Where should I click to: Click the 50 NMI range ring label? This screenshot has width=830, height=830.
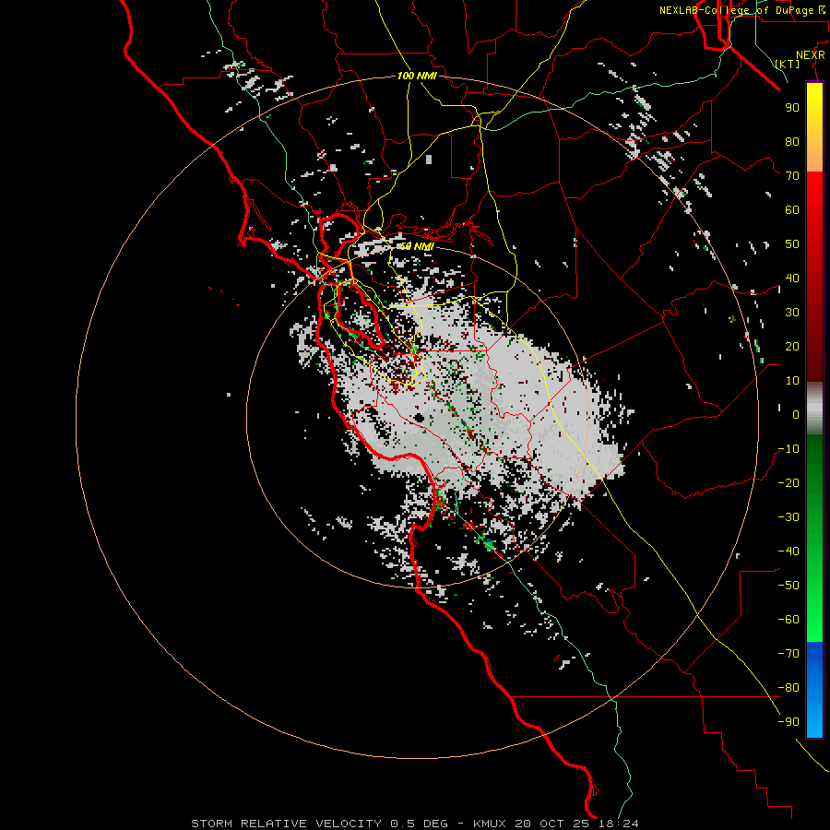417,246
